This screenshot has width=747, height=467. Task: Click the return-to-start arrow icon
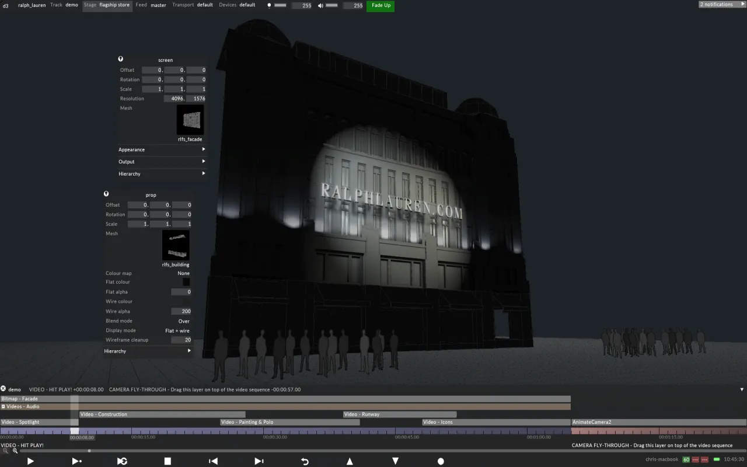304,461
